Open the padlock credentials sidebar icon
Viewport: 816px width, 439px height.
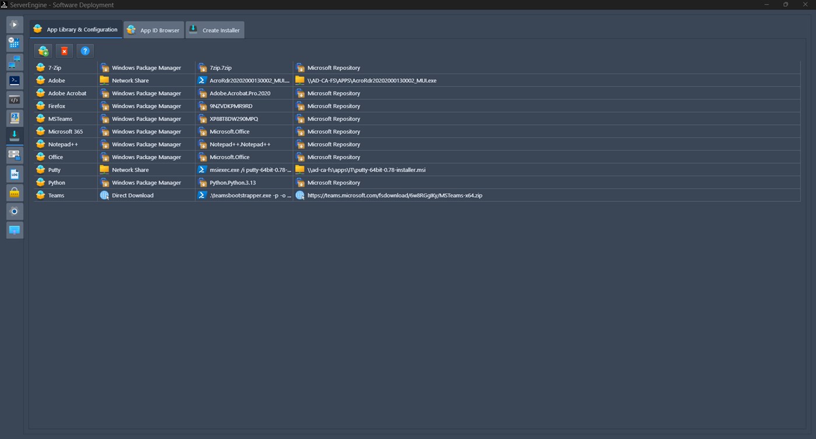[x=15, y=193]
